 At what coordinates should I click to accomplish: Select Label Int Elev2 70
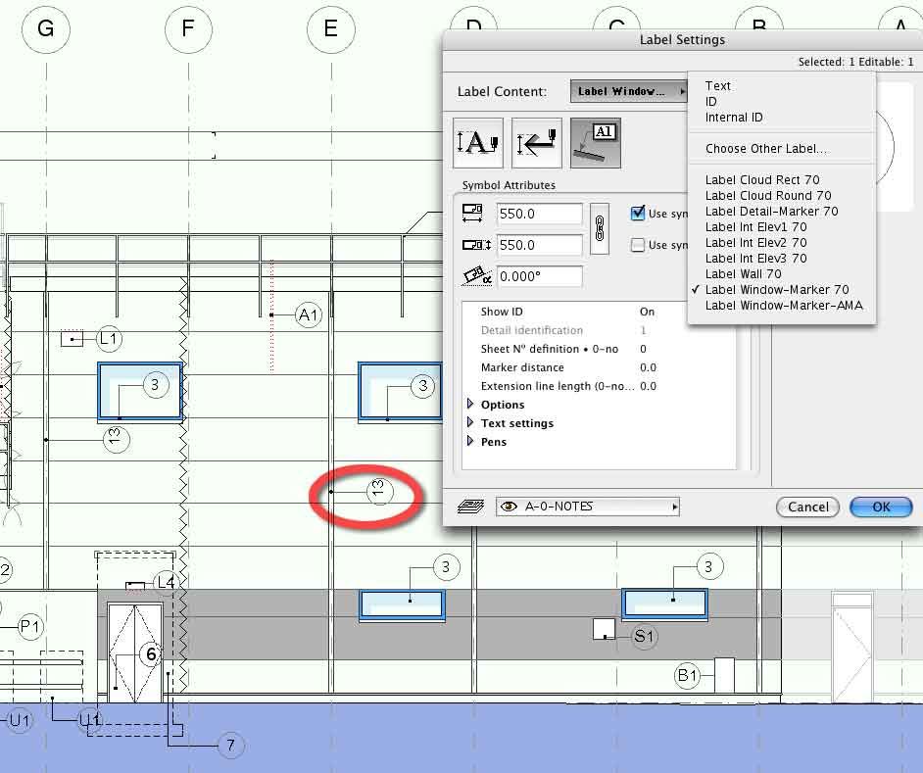(755, 243)
